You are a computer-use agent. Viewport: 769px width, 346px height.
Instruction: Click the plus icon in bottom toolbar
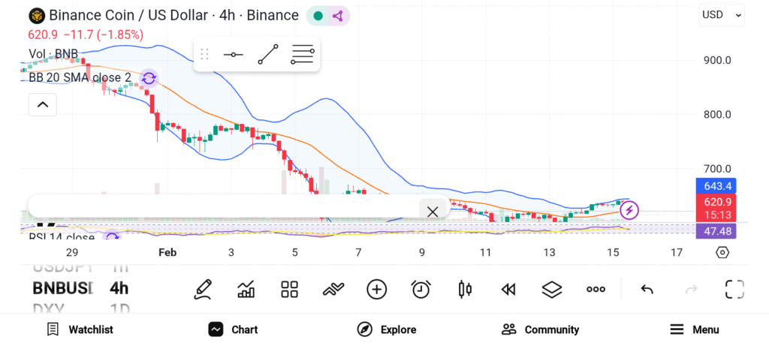point(376,289)
